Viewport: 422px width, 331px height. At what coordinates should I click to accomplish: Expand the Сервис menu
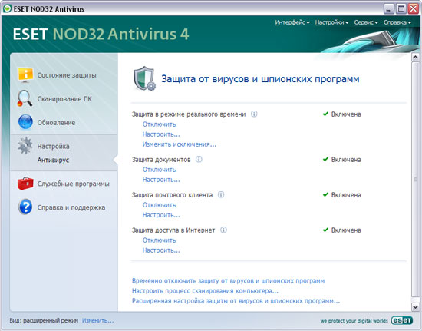point(366,22)
